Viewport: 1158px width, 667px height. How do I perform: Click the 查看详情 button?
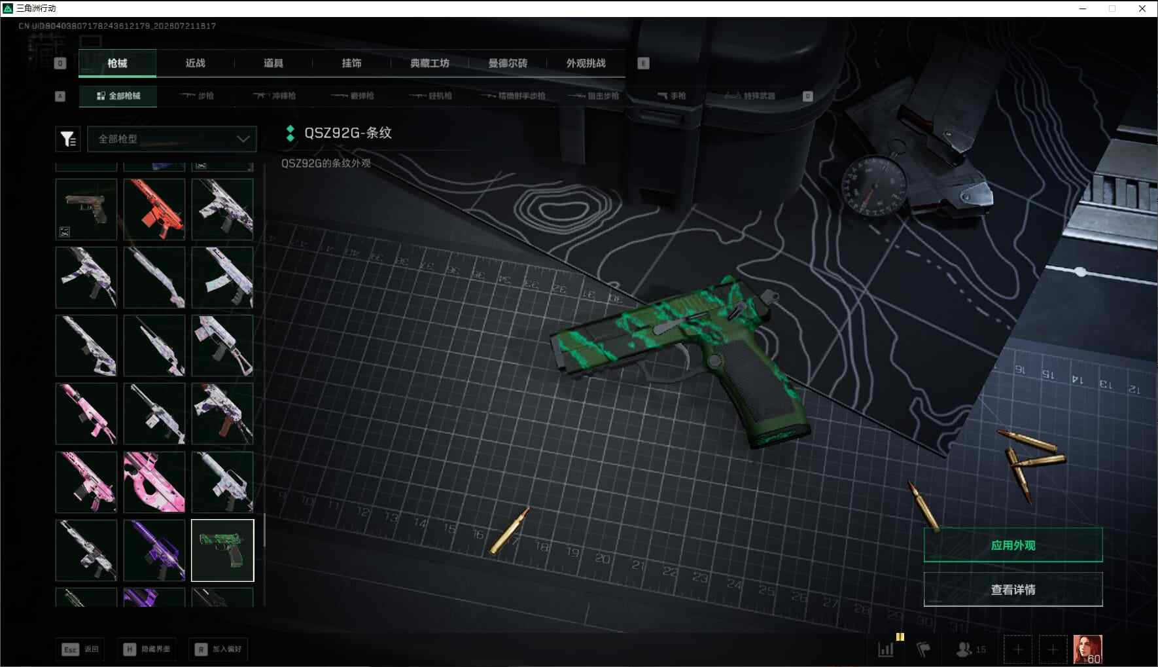(x=1013, y=590)
